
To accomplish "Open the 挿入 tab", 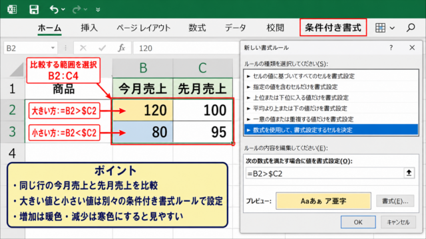I will pyautogui.click(x=89, y=28).
